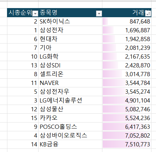Select the 셀트리온 cell
This screenshot has height=152, width=156.
(x=70, y=74)
